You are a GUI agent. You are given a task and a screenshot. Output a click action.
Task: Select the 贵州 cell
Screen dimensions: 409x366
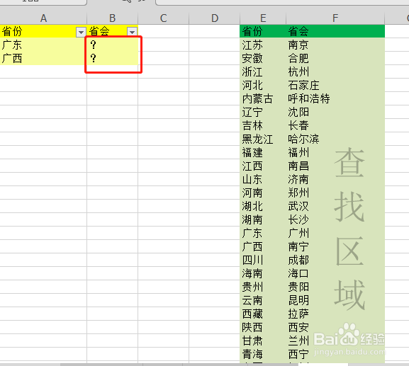(x=263, y=287)
